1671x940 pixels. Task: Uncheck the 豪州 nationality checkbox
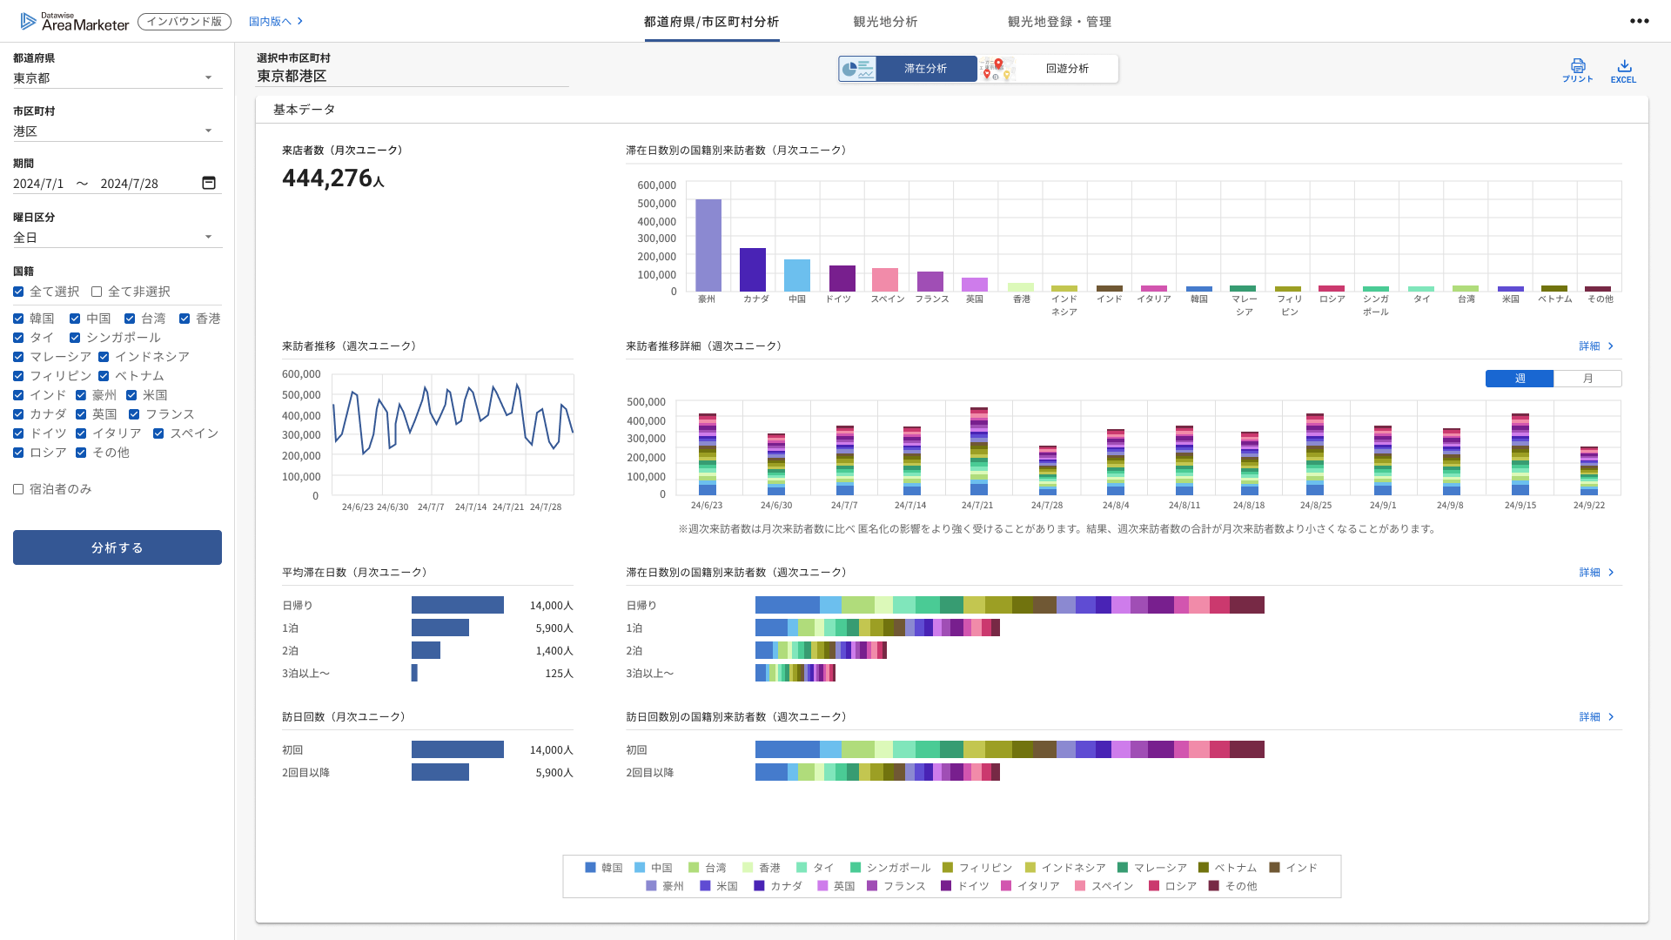(81, 395)
